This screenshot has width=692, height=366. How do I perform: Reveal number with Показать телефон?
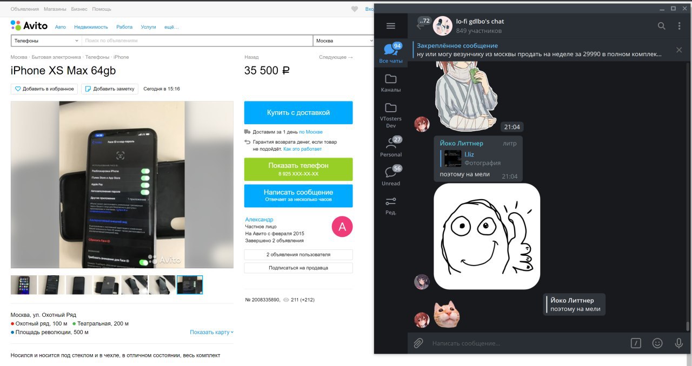click(x=298, y=169)
